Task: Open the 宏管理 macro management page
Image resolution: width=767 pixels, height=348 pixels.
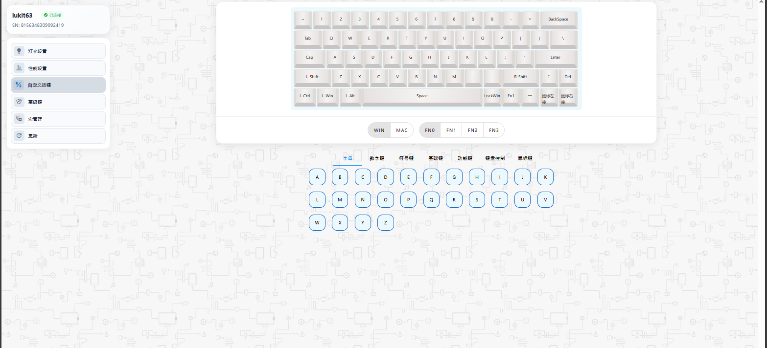Action: [x=58, y=119]
